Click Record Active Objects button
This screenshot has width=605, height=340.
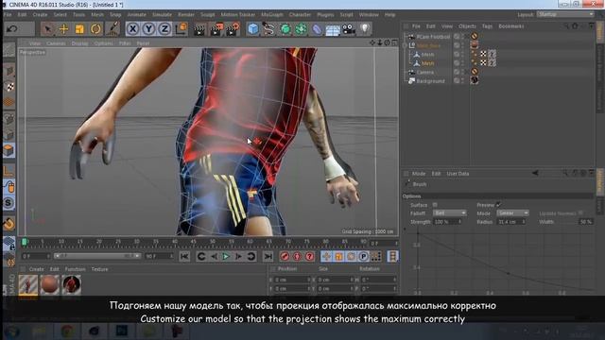coord(285,256)
